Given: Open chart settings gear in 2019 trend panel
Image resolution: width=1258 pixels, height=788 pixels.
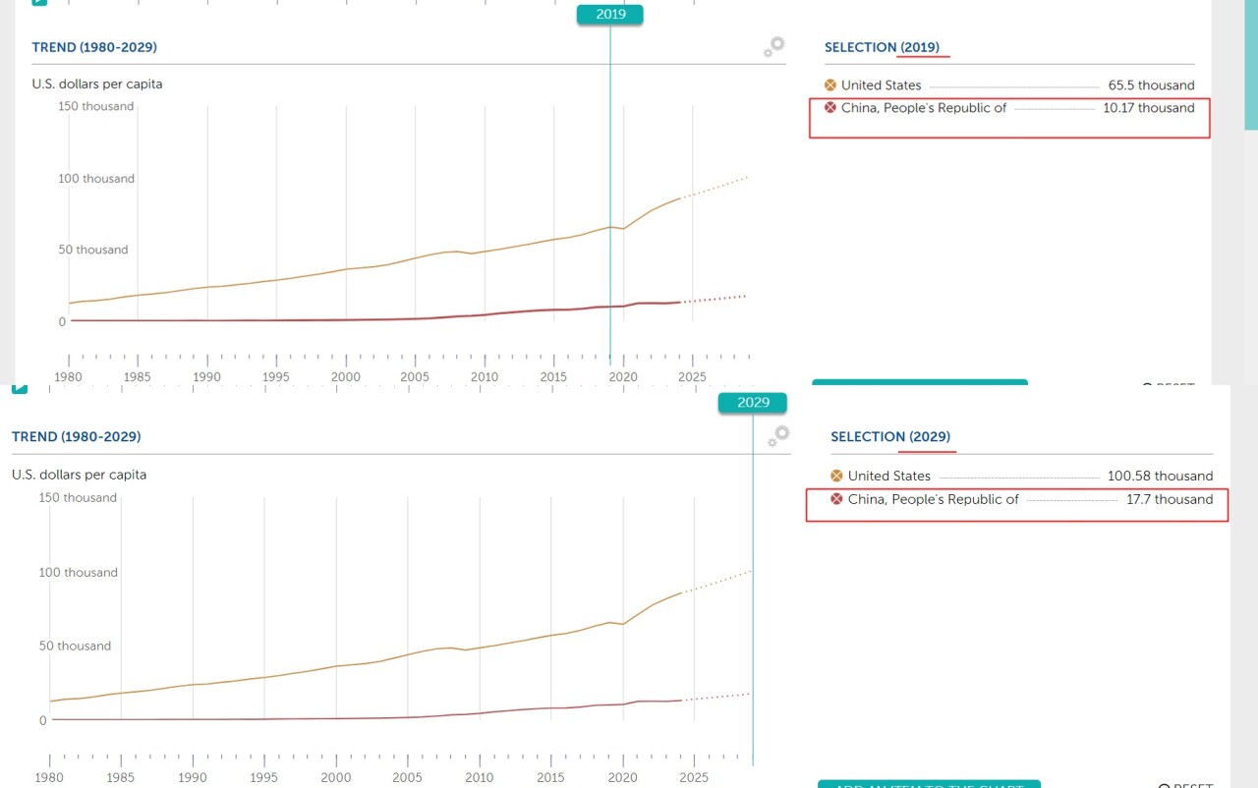Looking at the screenshot, I should click(x=774, y=46).
